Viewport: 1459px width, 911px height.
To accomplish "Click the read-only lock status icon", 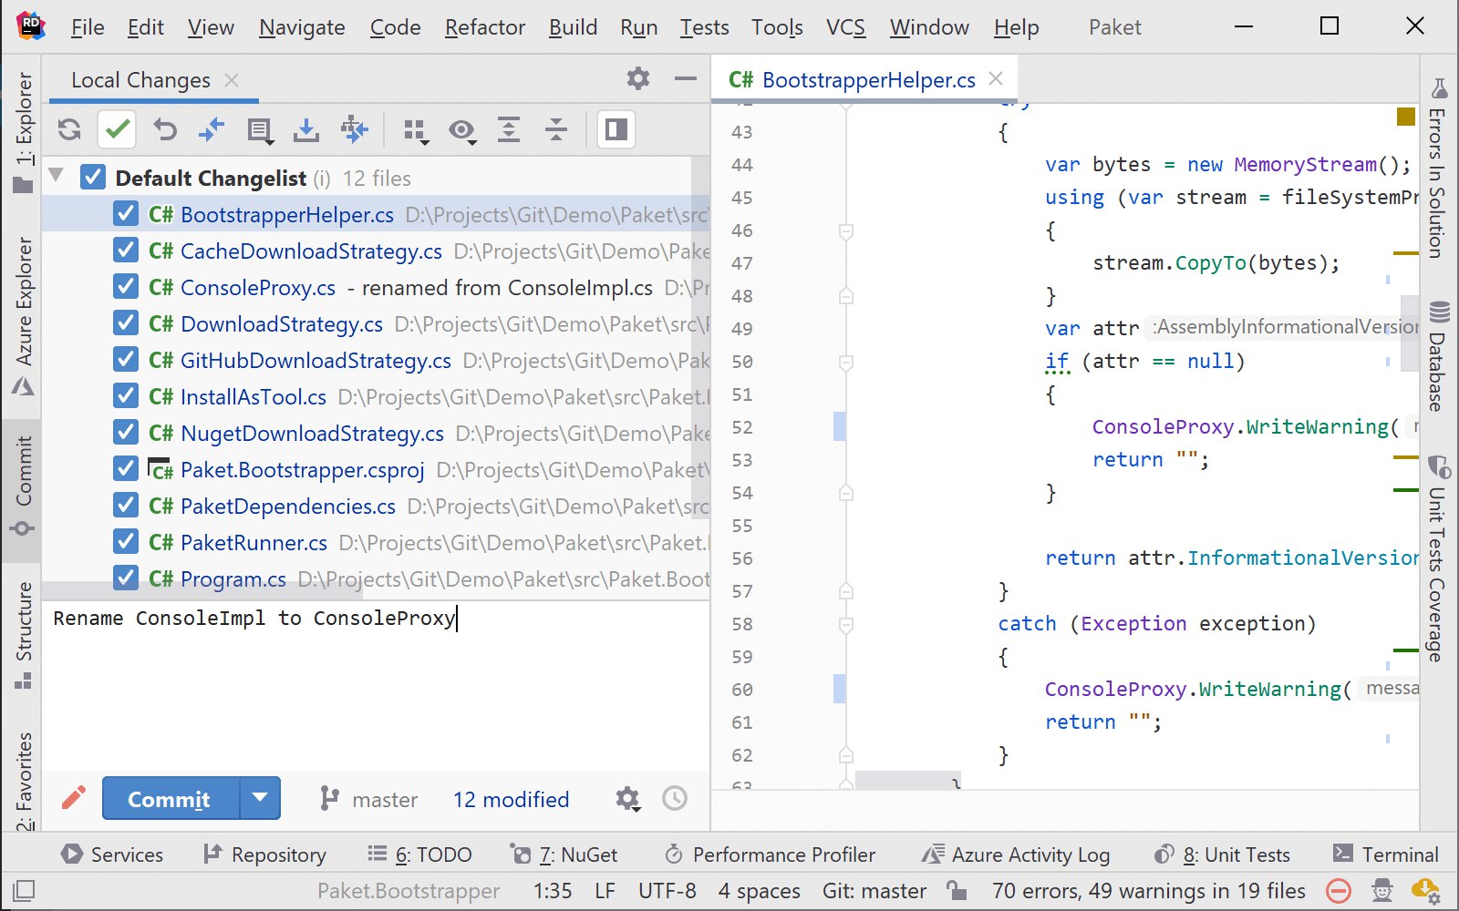I will (957, 890).
